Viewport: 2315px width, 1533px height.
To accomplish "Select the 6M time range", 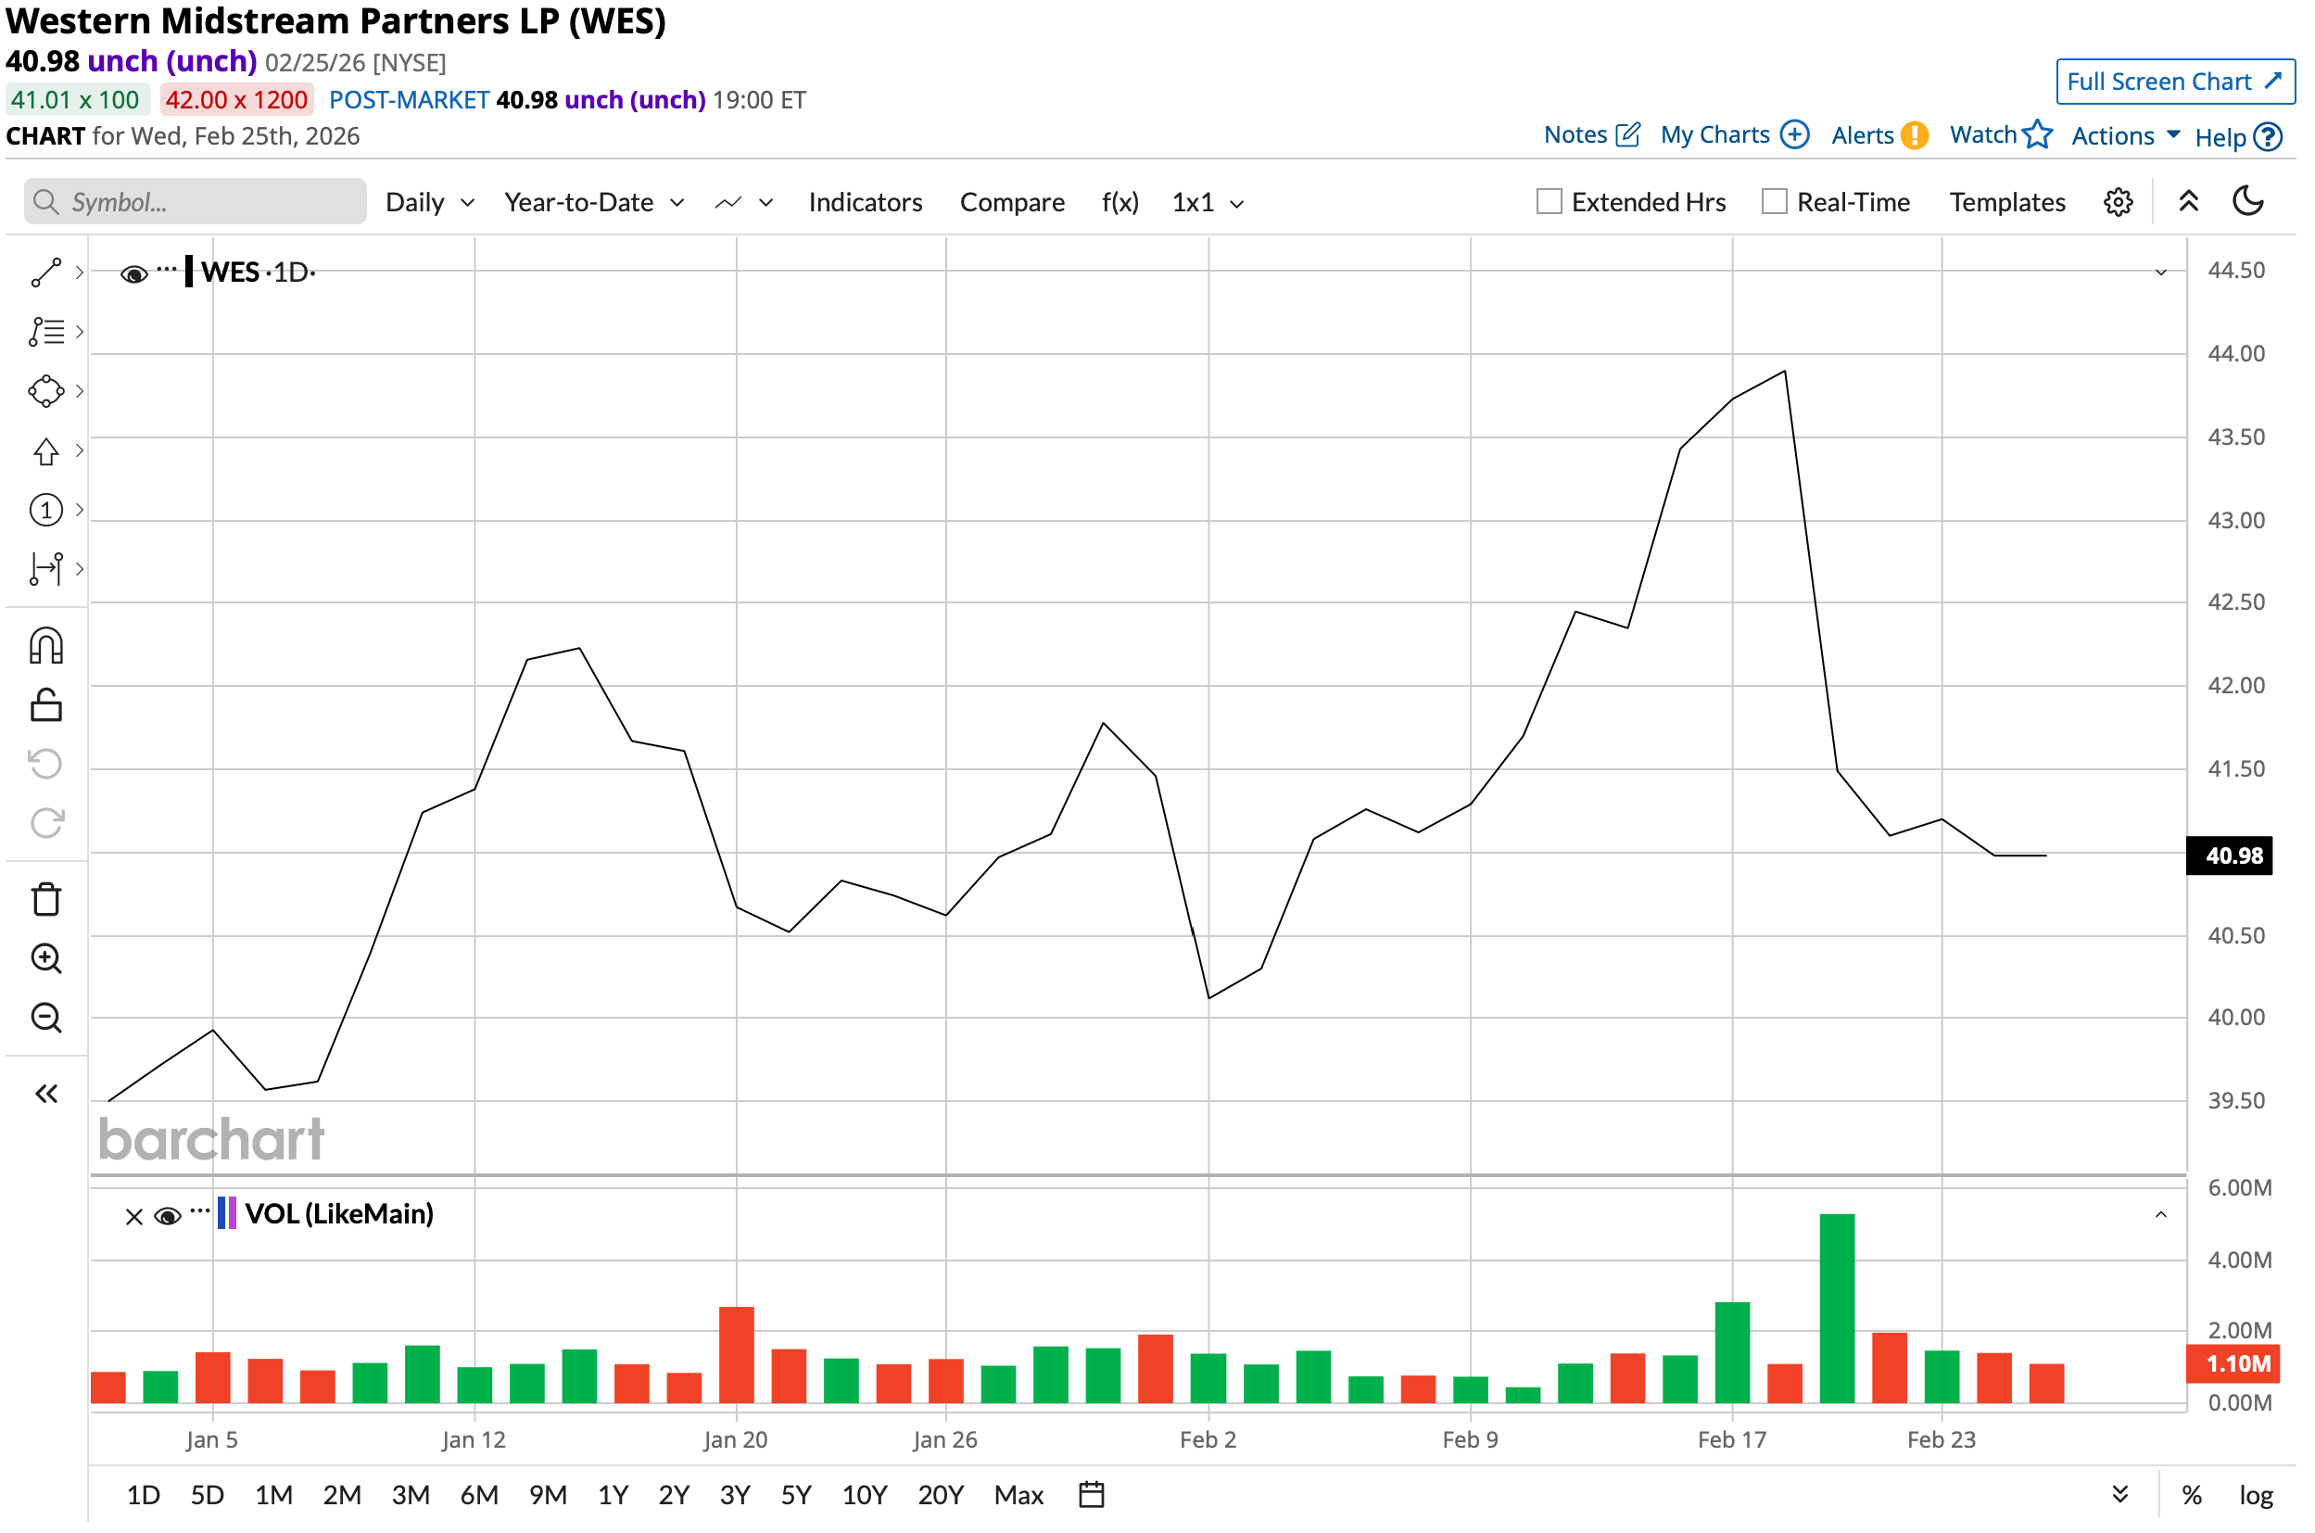I will [x=479, y=1495].
